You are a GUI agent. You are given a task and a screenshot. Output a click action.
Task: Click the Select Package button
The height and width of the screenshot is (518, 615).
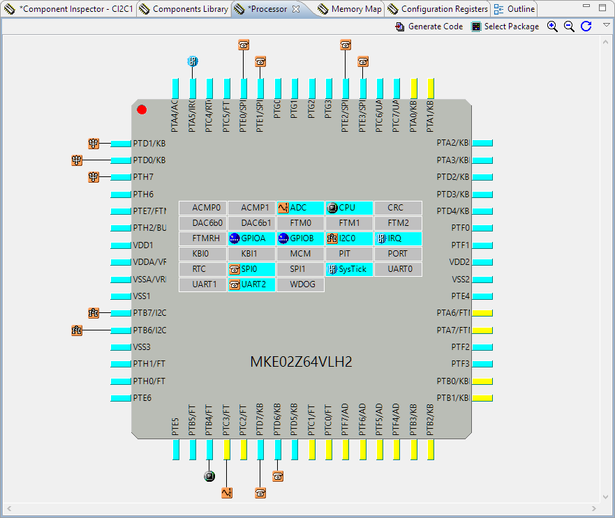[505, 26]
